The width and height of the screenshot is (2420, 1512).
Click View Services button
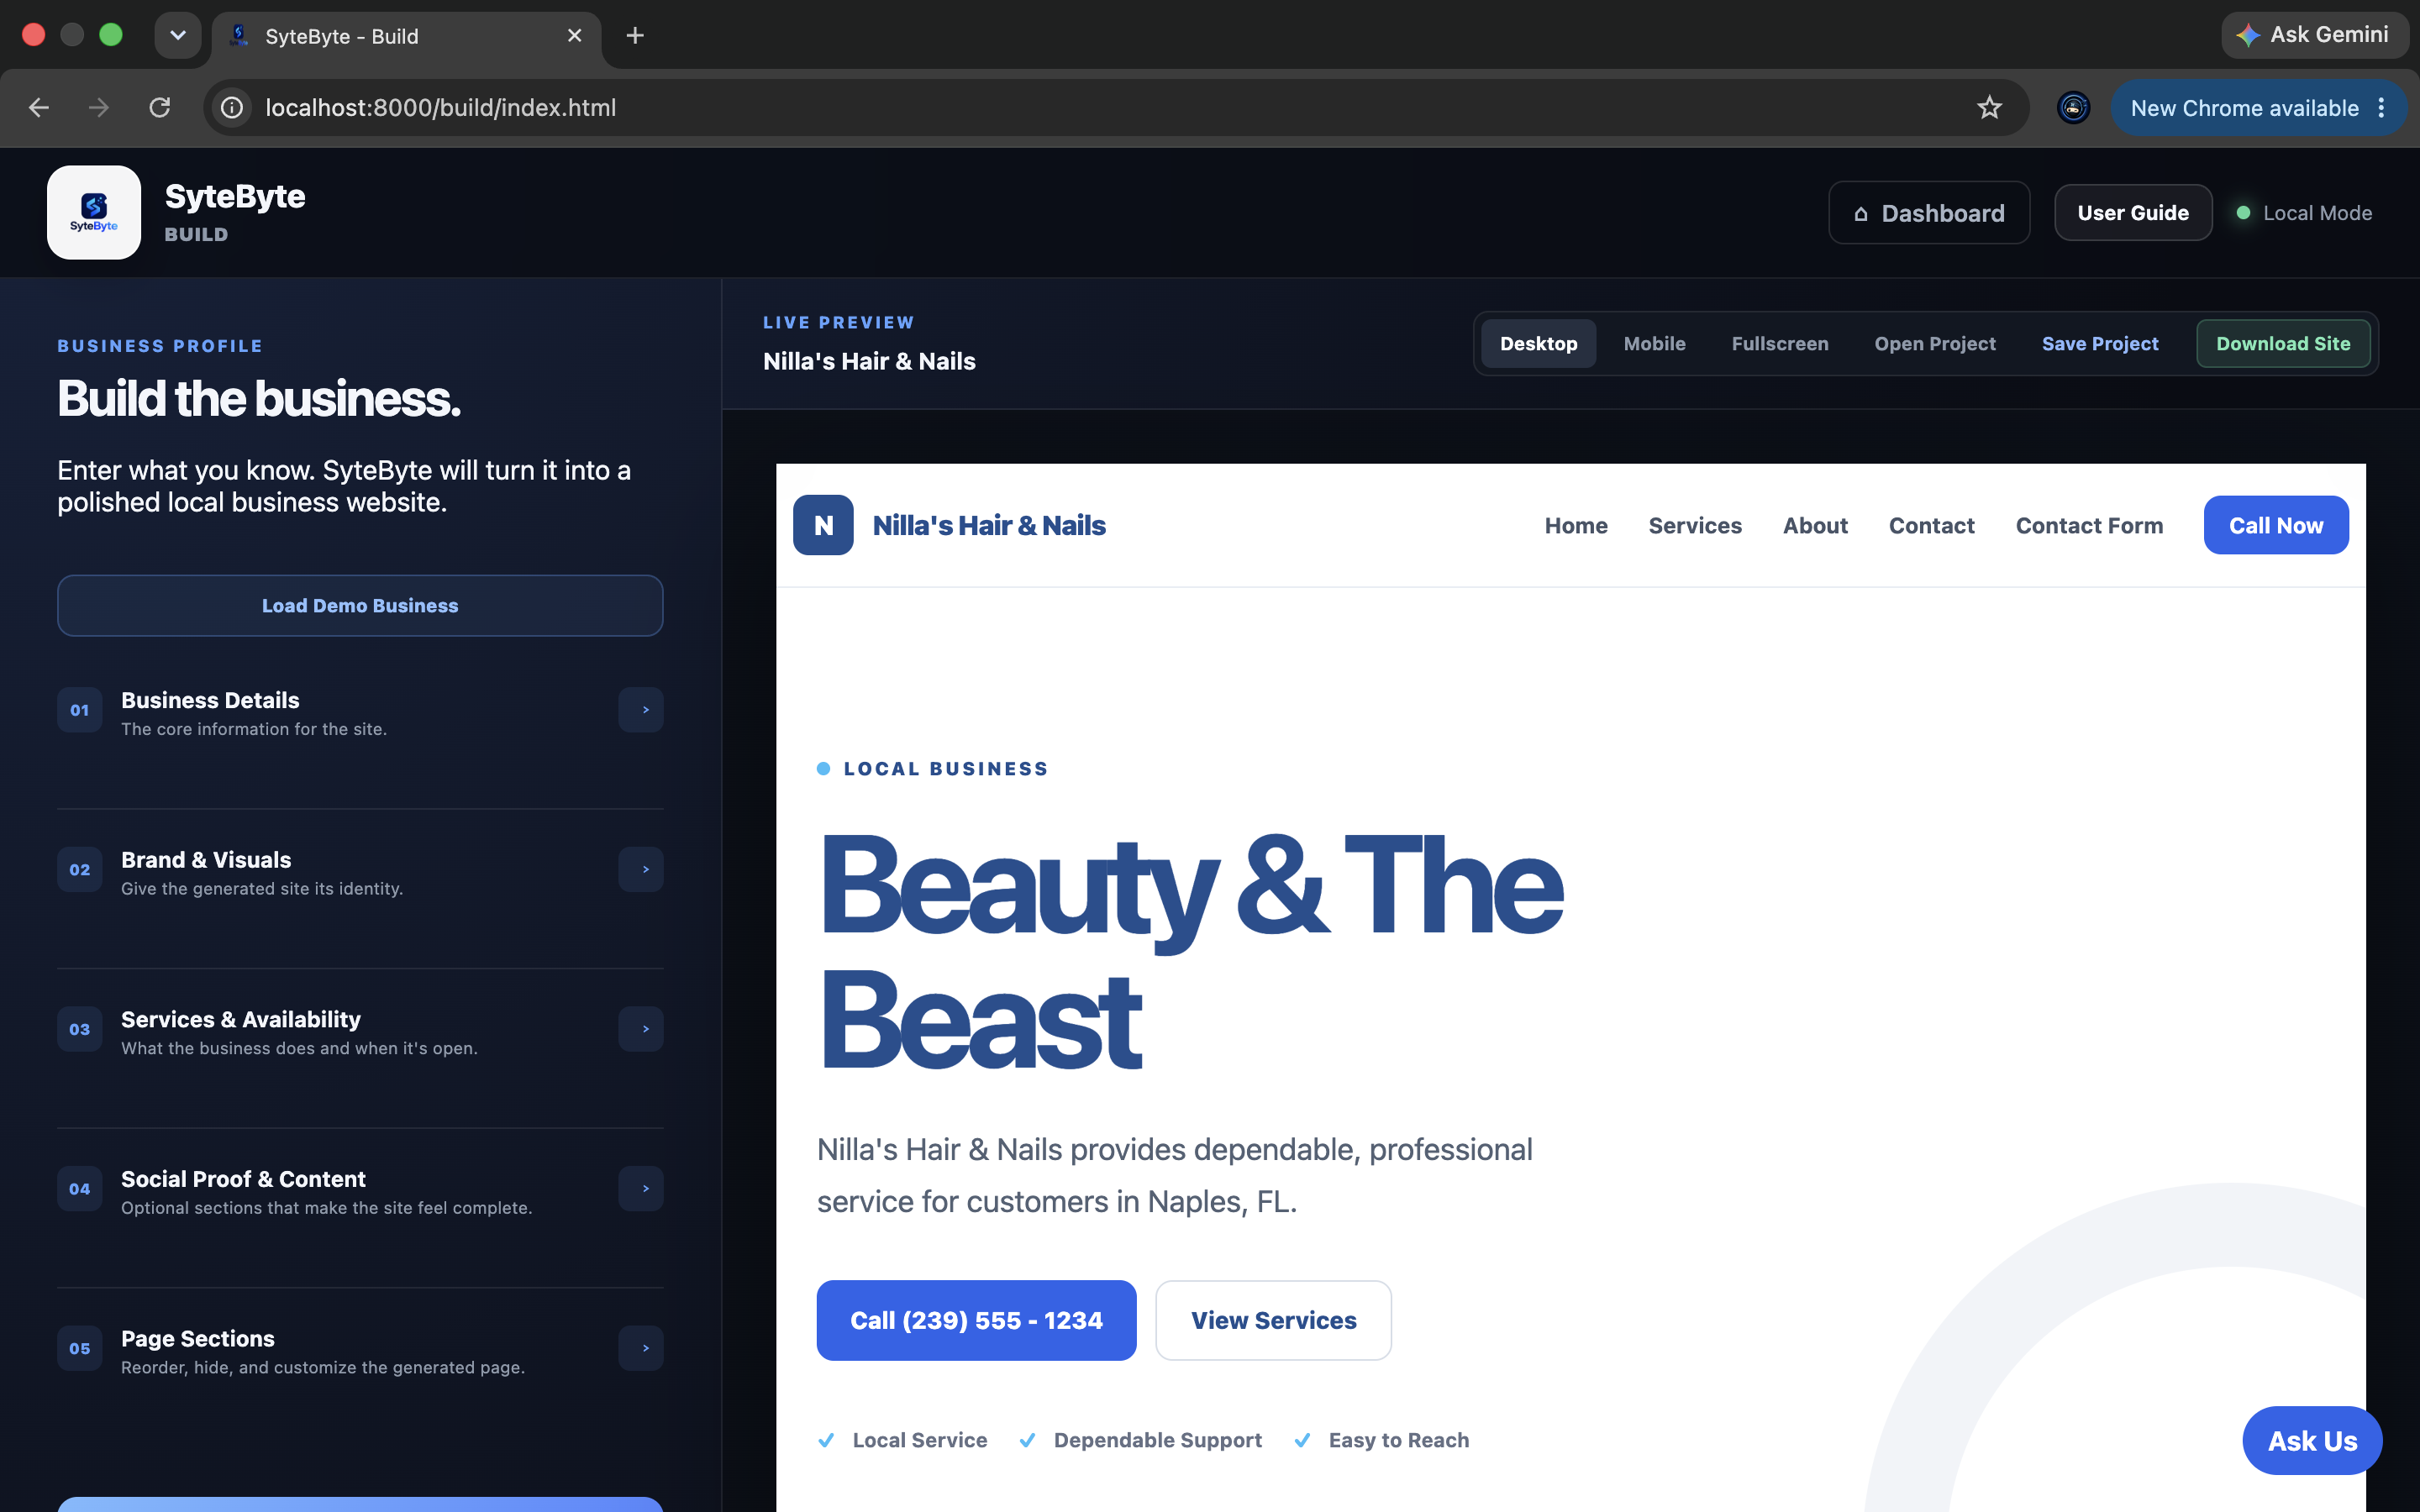pos(1273,1320)
